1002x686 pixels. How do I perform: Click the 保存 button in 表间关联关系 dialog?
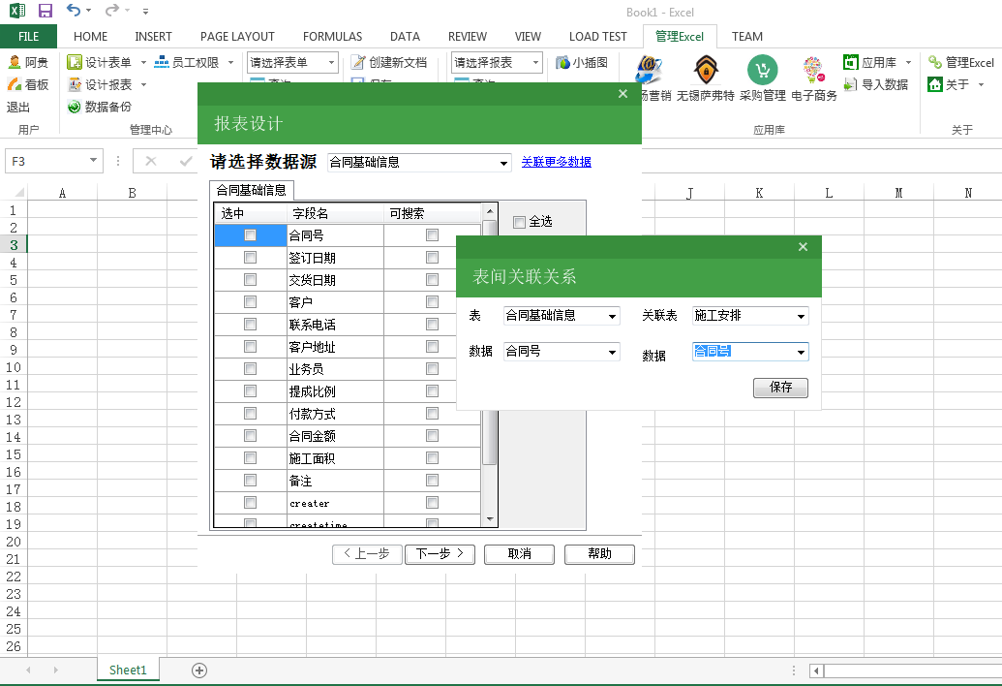click(780, 388)
